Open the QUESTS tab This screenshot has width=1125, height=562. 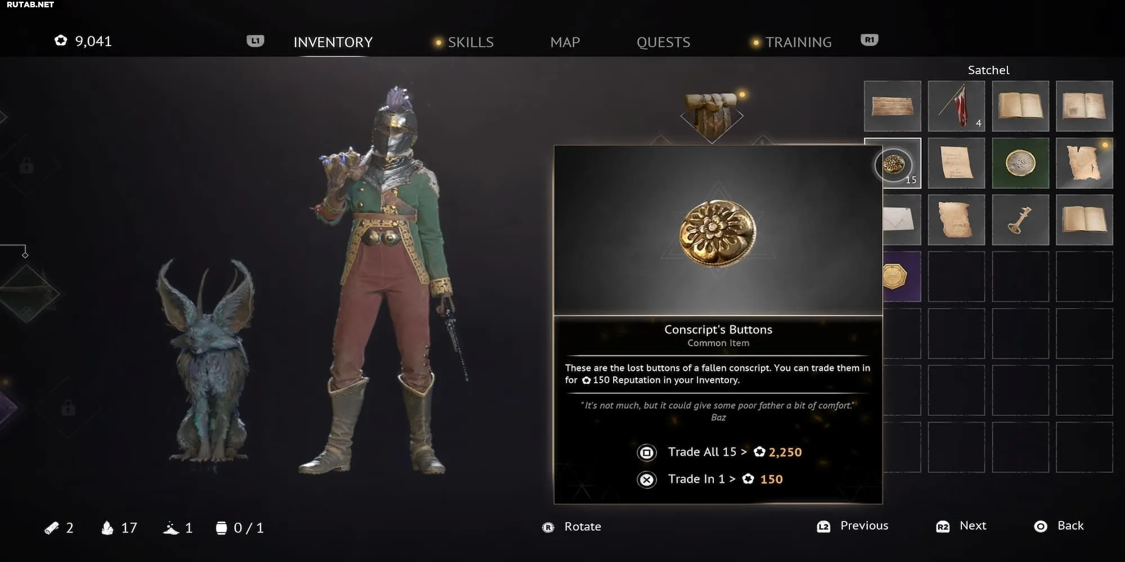663,42
